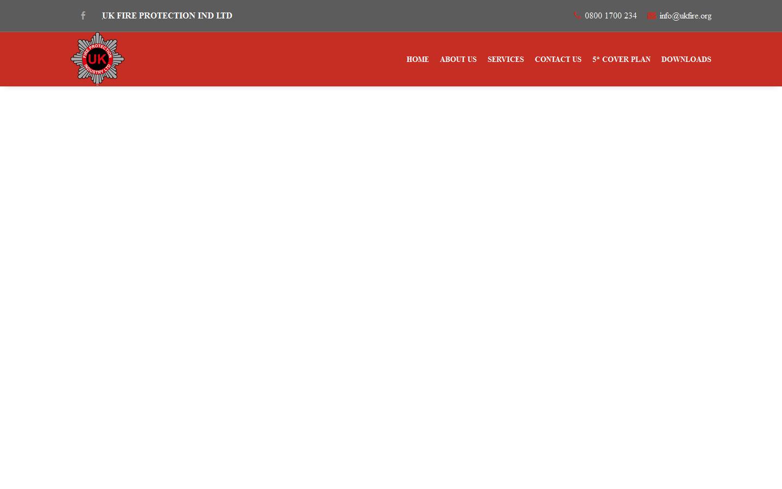Image resolution: width=782 pixels, height=489 pixels.
Task: Click the UK FIRE PROTECTION IND LTD title
Action: (x=167, y=16)
